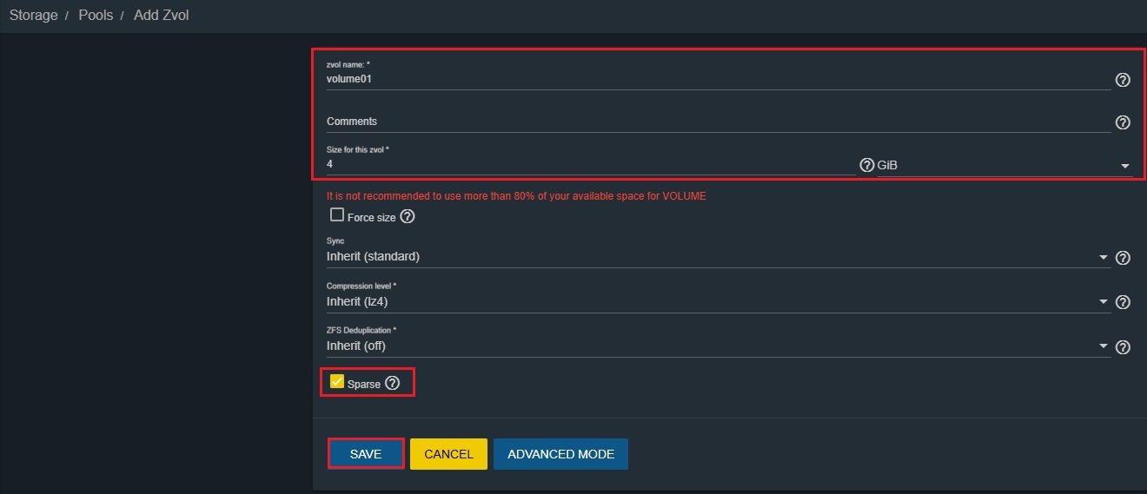Click the Sync help question icon
This screenshot has width=1147, height=494.
pos(1123,258)
